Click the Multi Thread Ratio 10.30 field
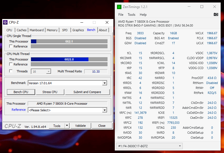 (x=96, y=72)
